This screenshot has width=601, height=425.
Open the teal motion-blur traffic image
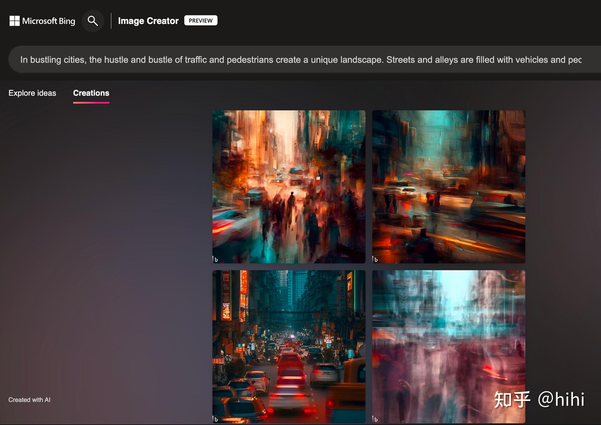click(448, 187)
